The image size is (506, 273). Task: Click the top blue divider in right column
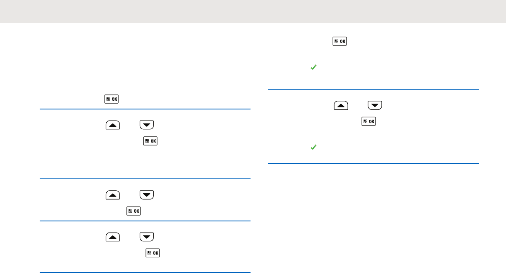[373, 89]
